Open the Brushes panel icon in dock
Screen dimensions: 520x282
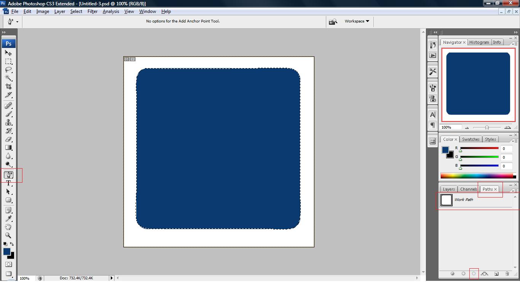(x=432, y=88)
